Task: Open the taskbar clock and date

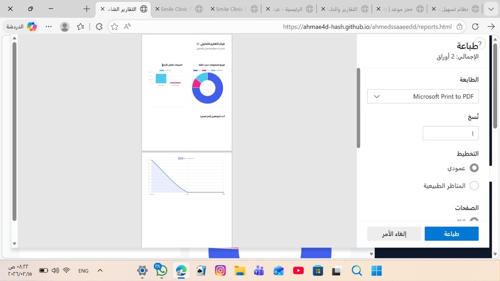Action: (x=20, y=270)
